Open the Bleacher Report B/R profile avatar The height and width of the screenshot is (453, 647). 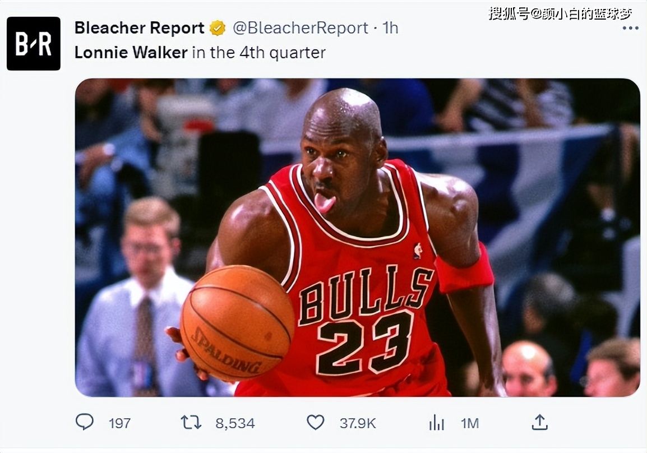[34, 43]
